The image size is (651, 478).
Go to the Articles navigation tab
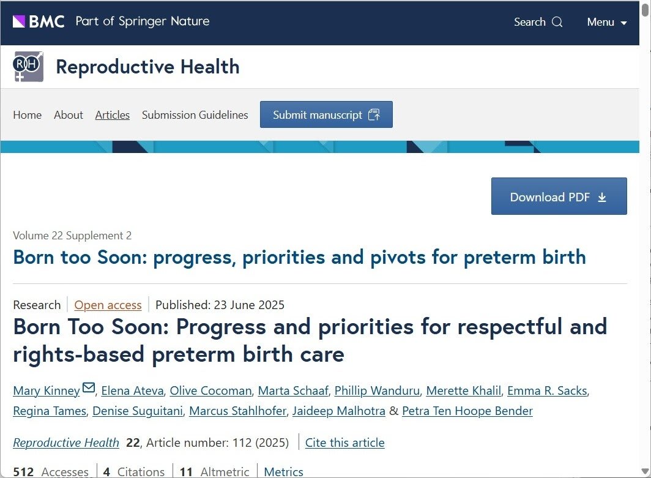click(113, 115)
